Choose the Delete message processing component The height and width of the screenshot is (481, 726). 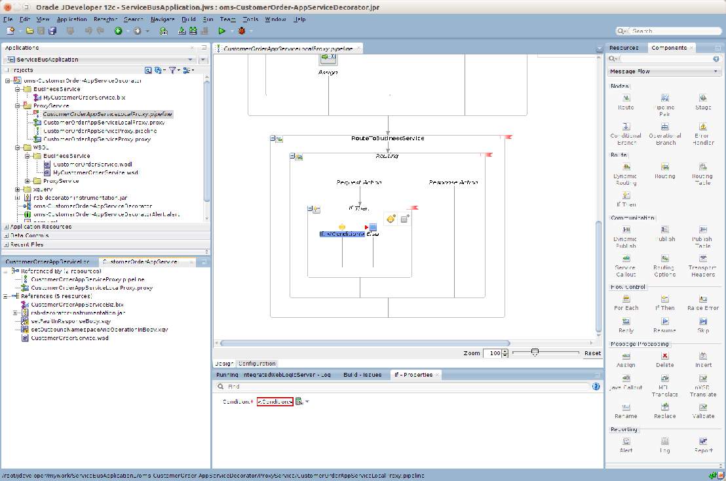pos(665,360)
